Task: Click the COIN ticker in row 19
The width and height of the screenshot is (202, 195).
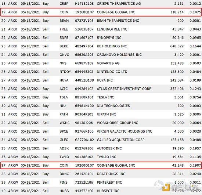Action: point(64,12)
